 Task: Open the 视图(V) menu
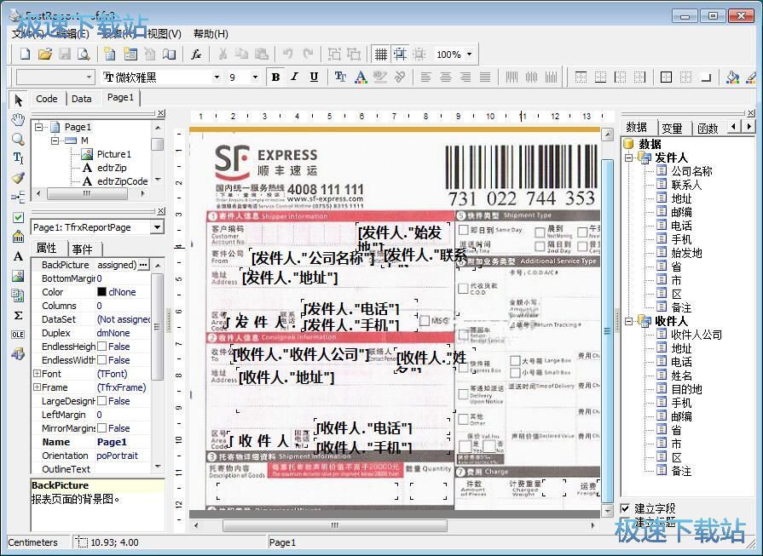tap(164, 33)
